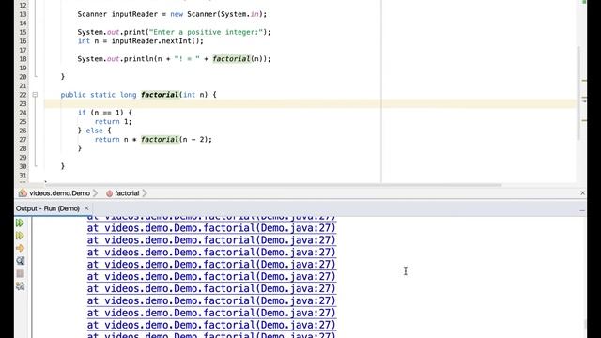Viewport: 601px width, 338px height.
Task: Expand the chevron after videos.demo.Demo breadcrumb
Action: (96, 193)
